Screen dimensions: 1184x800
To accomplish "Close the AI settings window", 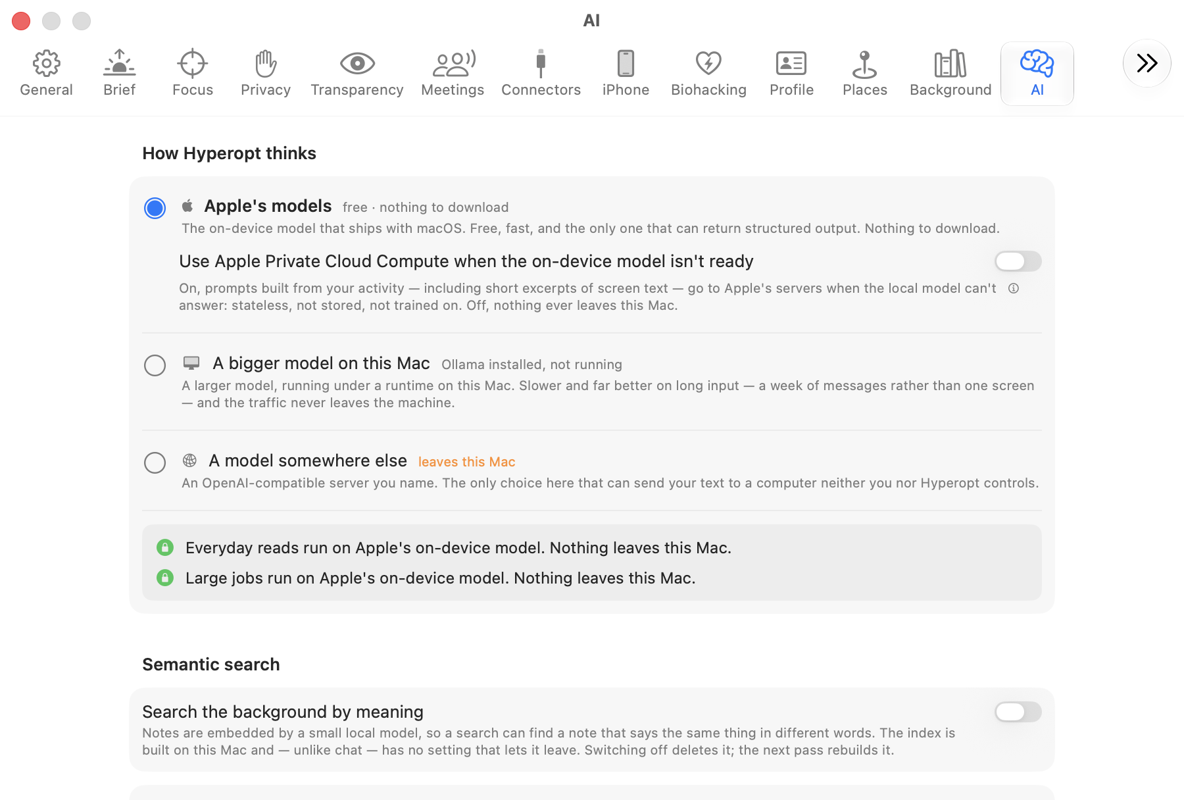I will [21, 21].
